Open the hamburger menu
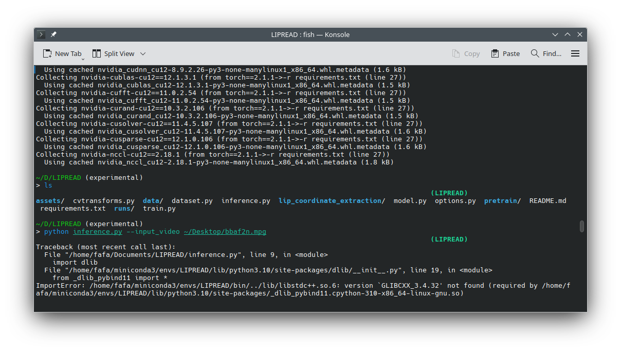 [575, 53]
